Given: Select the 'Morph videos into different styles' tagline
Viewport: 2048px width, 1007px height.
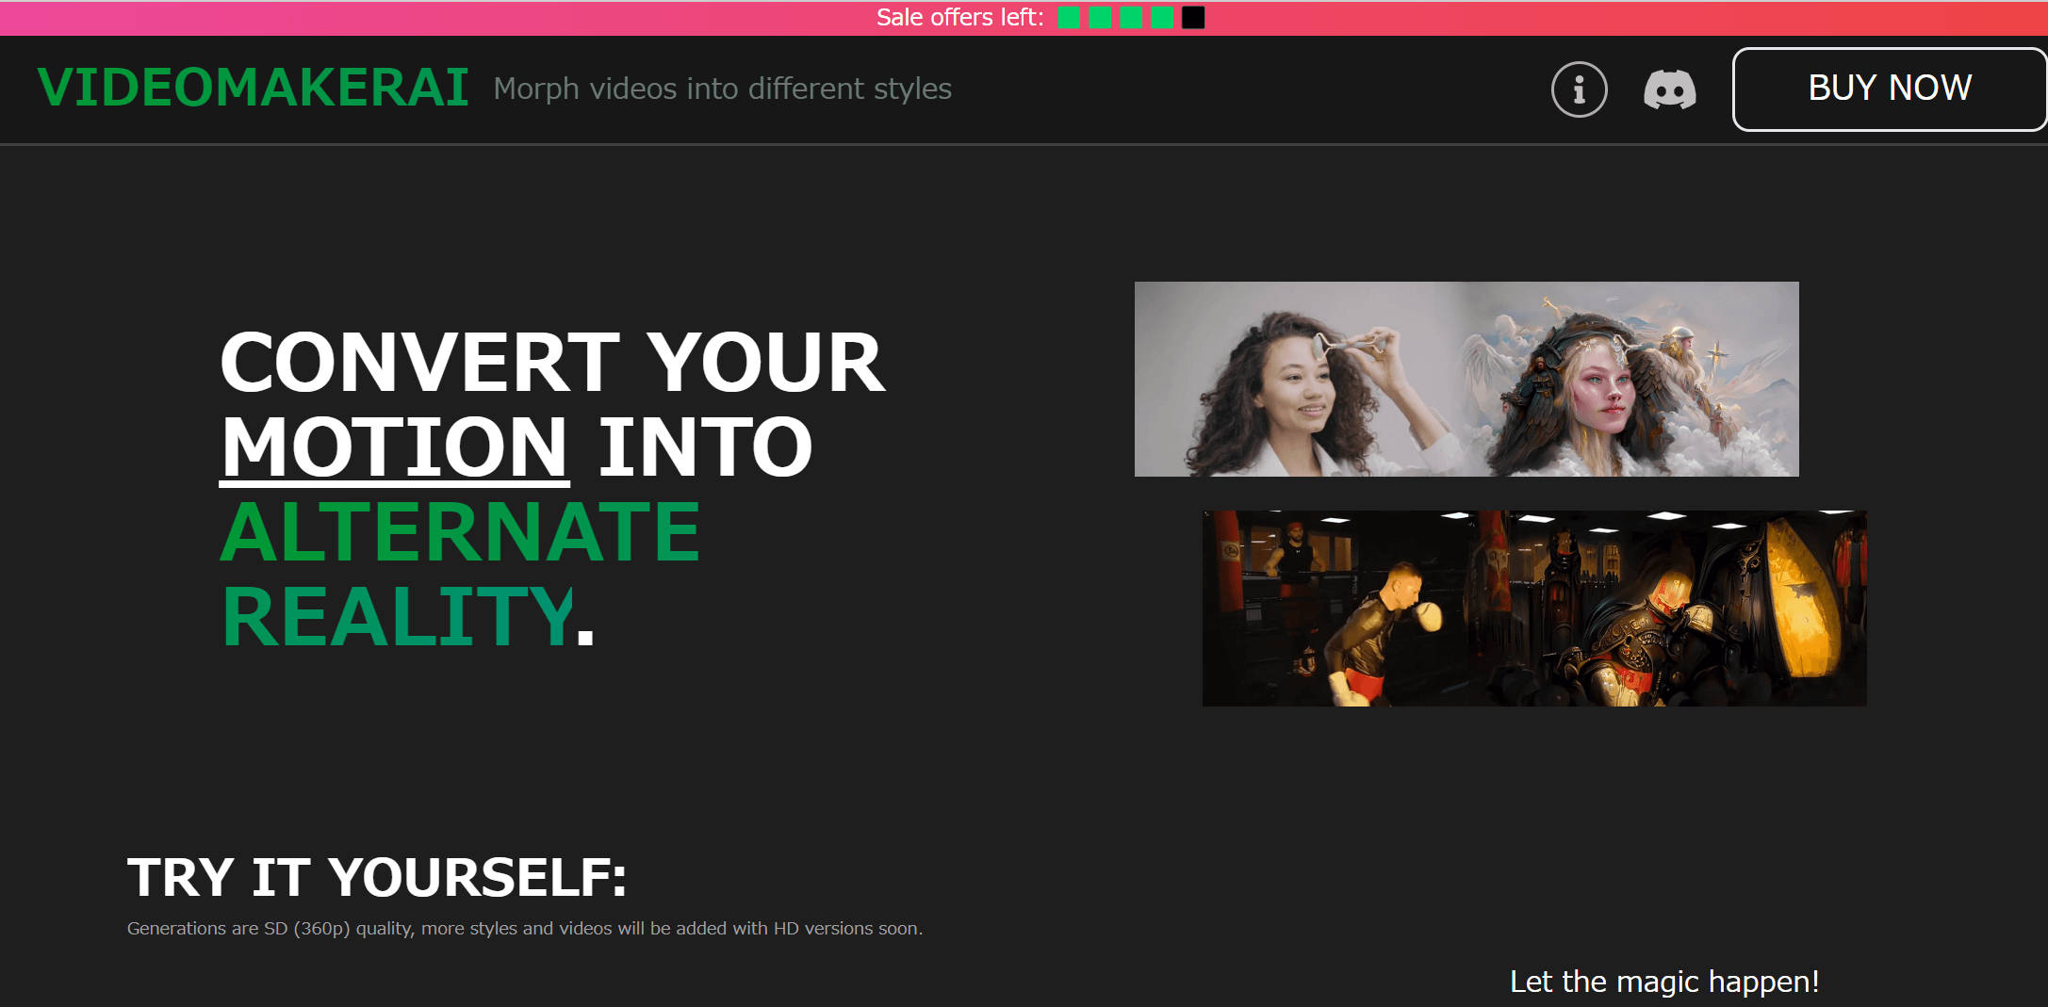Looking at the screenshot, I should click(723, 89).
